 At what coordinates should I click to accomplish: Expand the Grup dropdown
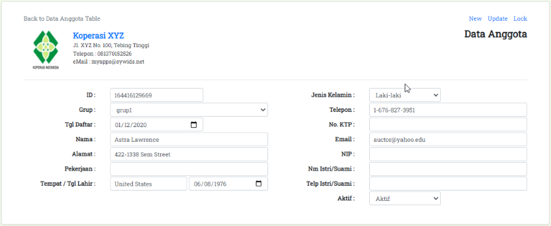pos(189,110)
